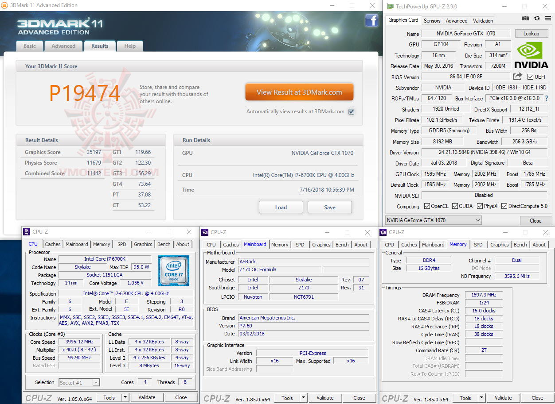Click the Physics Score value 11679
This screenshot has height=404, width=555.
point(94,163)
